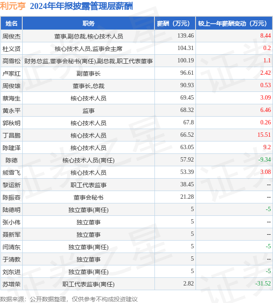This screenshot has width=273, height=303.
Task: Click the 利元亨 company name in title
Action: 13,6
